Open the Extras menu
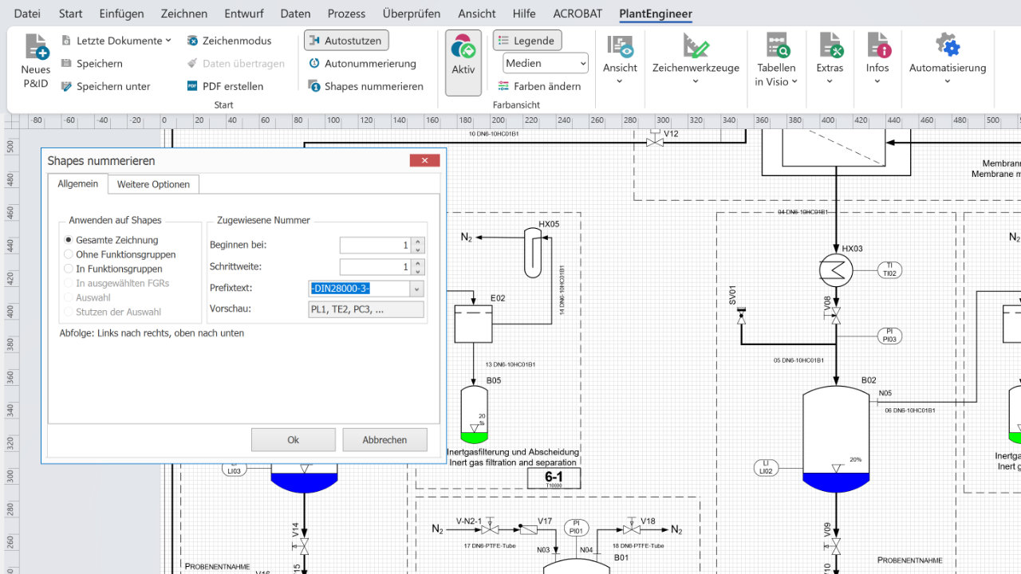This screenshot has width=1021, height=574. [830, 61]
